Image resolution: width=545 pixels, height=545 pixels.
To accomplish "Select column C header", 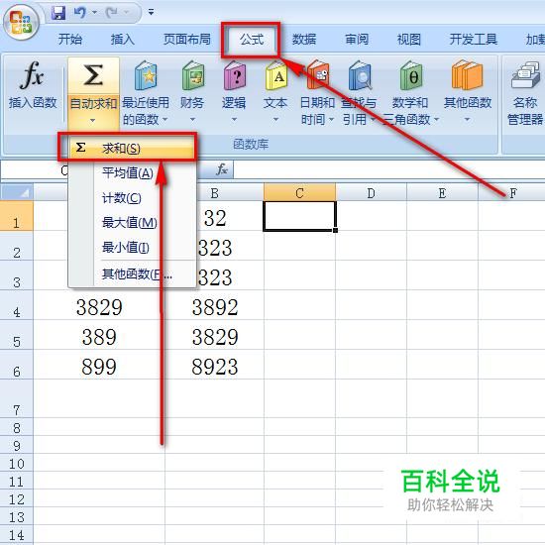I will coord(299,193).
